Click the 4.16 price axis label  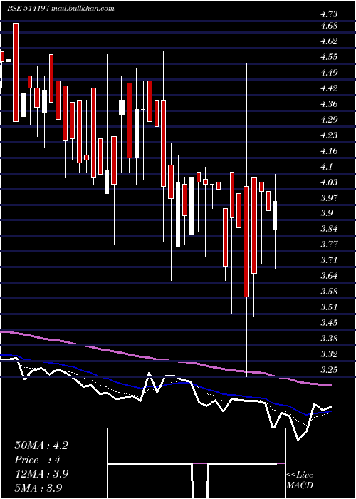(x=329, y=151)
